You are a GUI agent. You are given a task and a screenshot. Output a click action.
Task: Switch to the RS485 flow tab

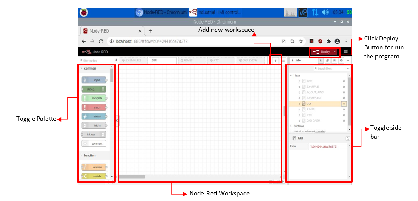188,61
